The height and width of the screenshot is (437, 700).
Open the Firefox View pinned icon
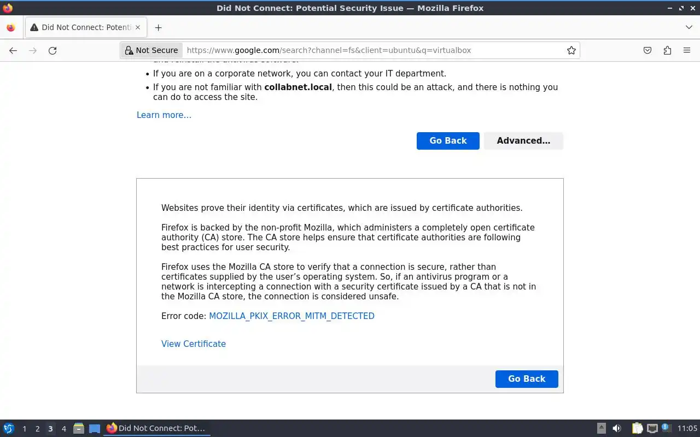(11, 27)
